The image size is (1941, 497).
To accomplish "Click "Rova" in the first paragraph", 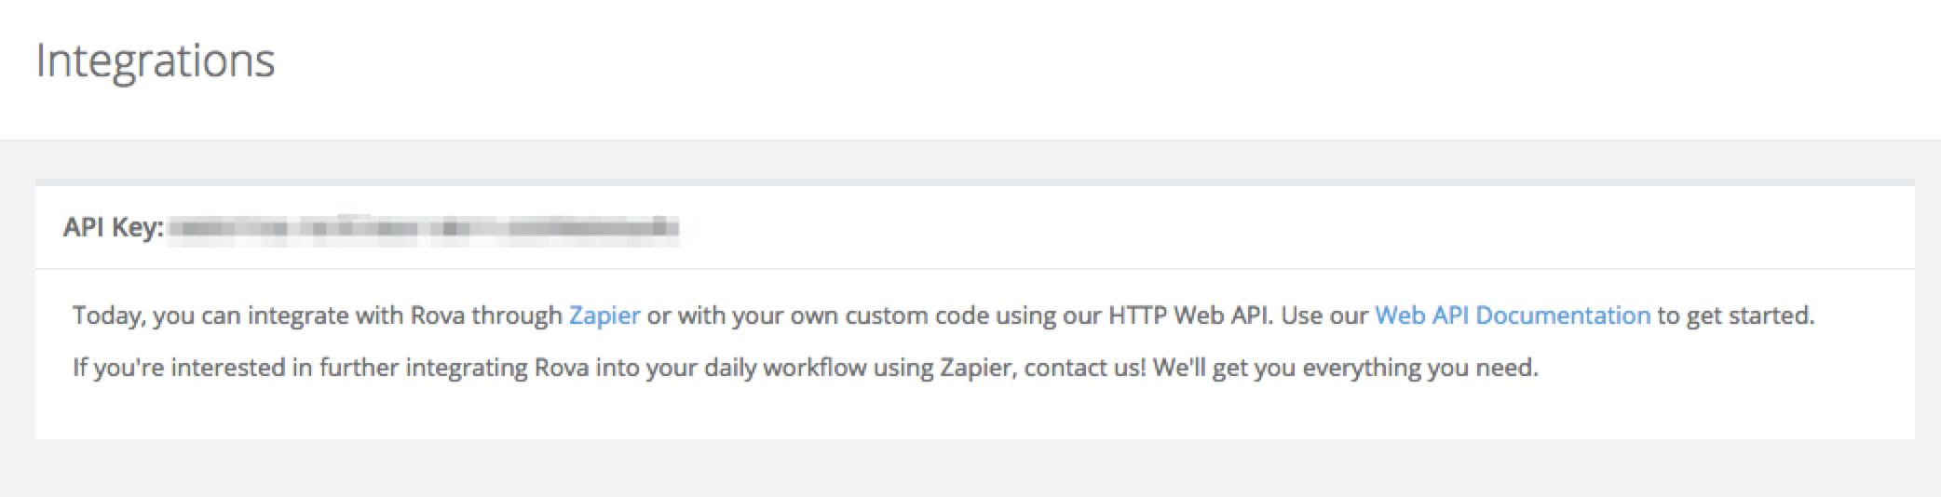I will (x=434, y=316).
